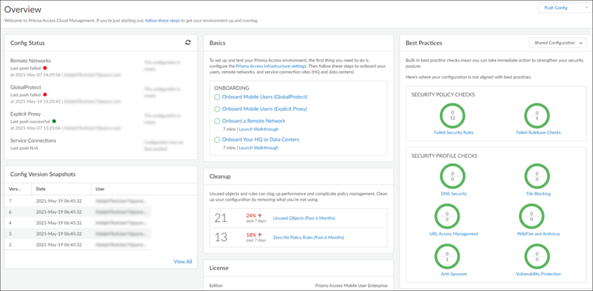
Task: Toggle Onboard Mobile Users (Explicit Proxy) circle
Action: coord(217,109)
